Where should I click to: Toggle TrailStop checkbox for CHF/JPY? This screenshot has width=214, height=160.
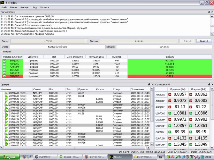coord(5,67)
